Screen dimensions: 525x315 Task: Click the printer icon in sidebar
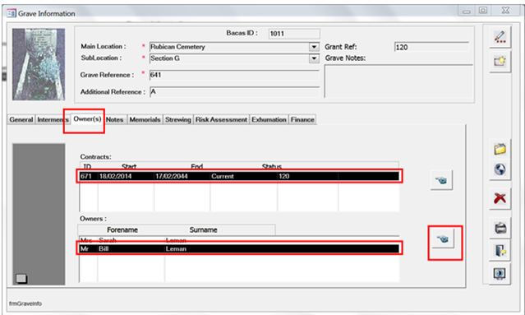coord(500,228)
